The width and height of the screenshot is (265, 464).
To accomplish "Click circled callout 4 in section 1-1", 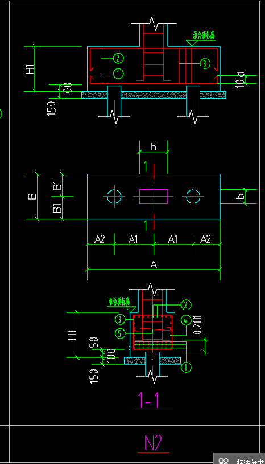I will coord(186,320).
